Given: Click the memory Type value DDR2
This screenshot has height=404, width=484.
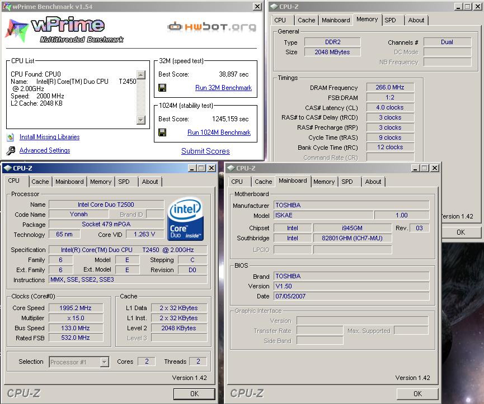Looking at the screenshot, I should pyautogui.click(x=332, y=42).
